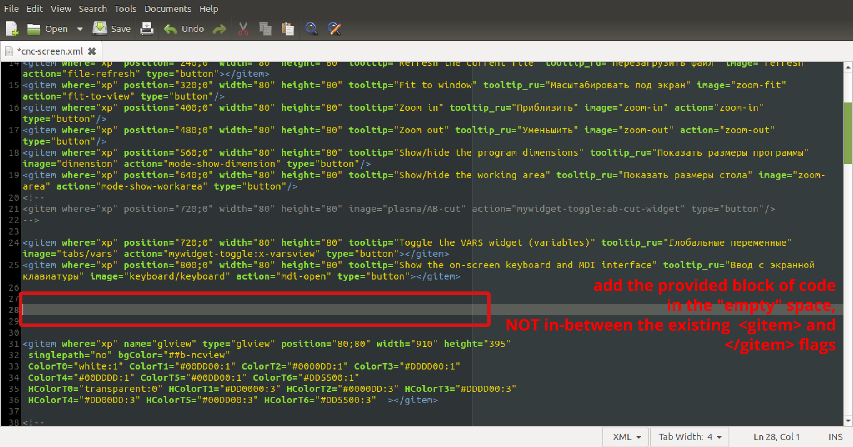Expand the Open recent files arrow
Image resolution: width=853 pixels, height=447 pixels.
point(80,29)
